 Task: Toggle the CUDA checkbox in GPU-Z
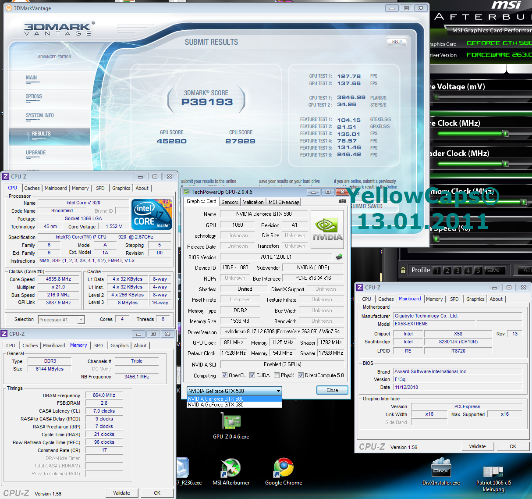tap(252, 375)
